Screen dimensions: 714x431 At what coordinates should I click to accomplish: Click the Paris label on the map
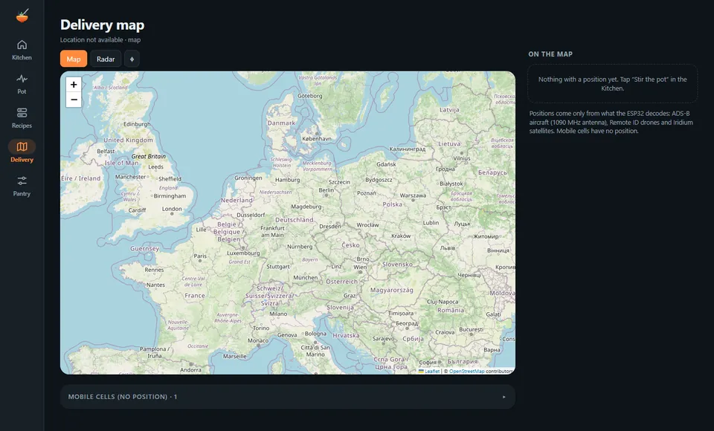pos(200,256)
